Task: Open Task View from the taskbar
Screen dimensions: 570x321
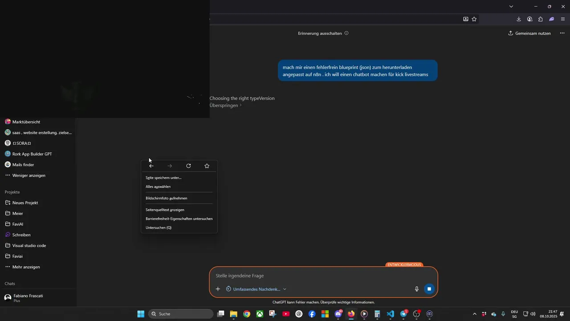Action: [220, 314]
